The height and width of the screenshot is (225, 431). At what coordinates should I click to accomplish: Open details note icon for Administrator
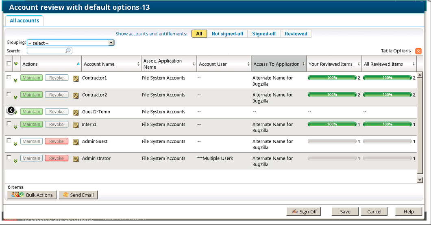[x=76, y=159]
